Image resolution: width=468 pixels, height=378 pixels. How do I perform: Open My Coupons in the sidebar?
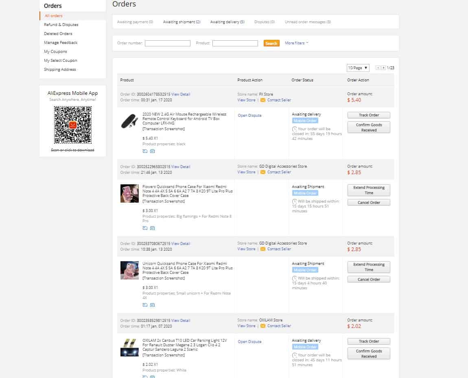[55, 52]
